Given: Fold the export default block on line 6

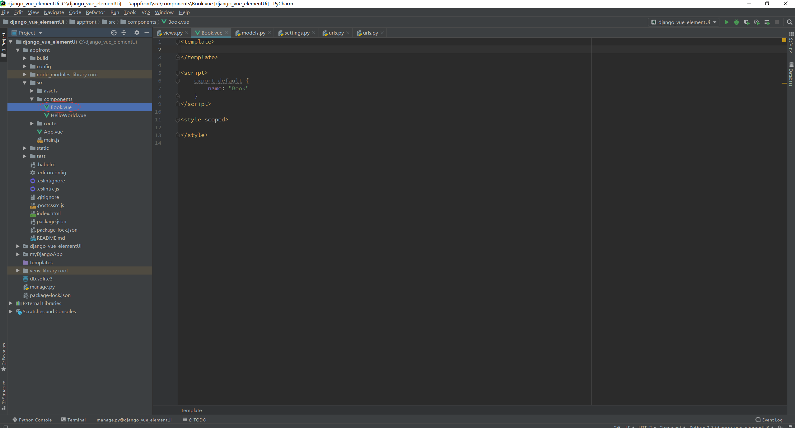Looking at the screenshot, I should point(178,81).
